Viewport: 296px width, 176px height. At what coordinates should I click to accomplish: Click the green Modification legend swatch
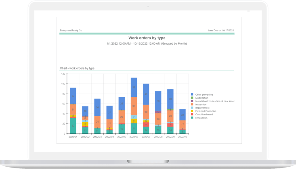pos(192,98)
